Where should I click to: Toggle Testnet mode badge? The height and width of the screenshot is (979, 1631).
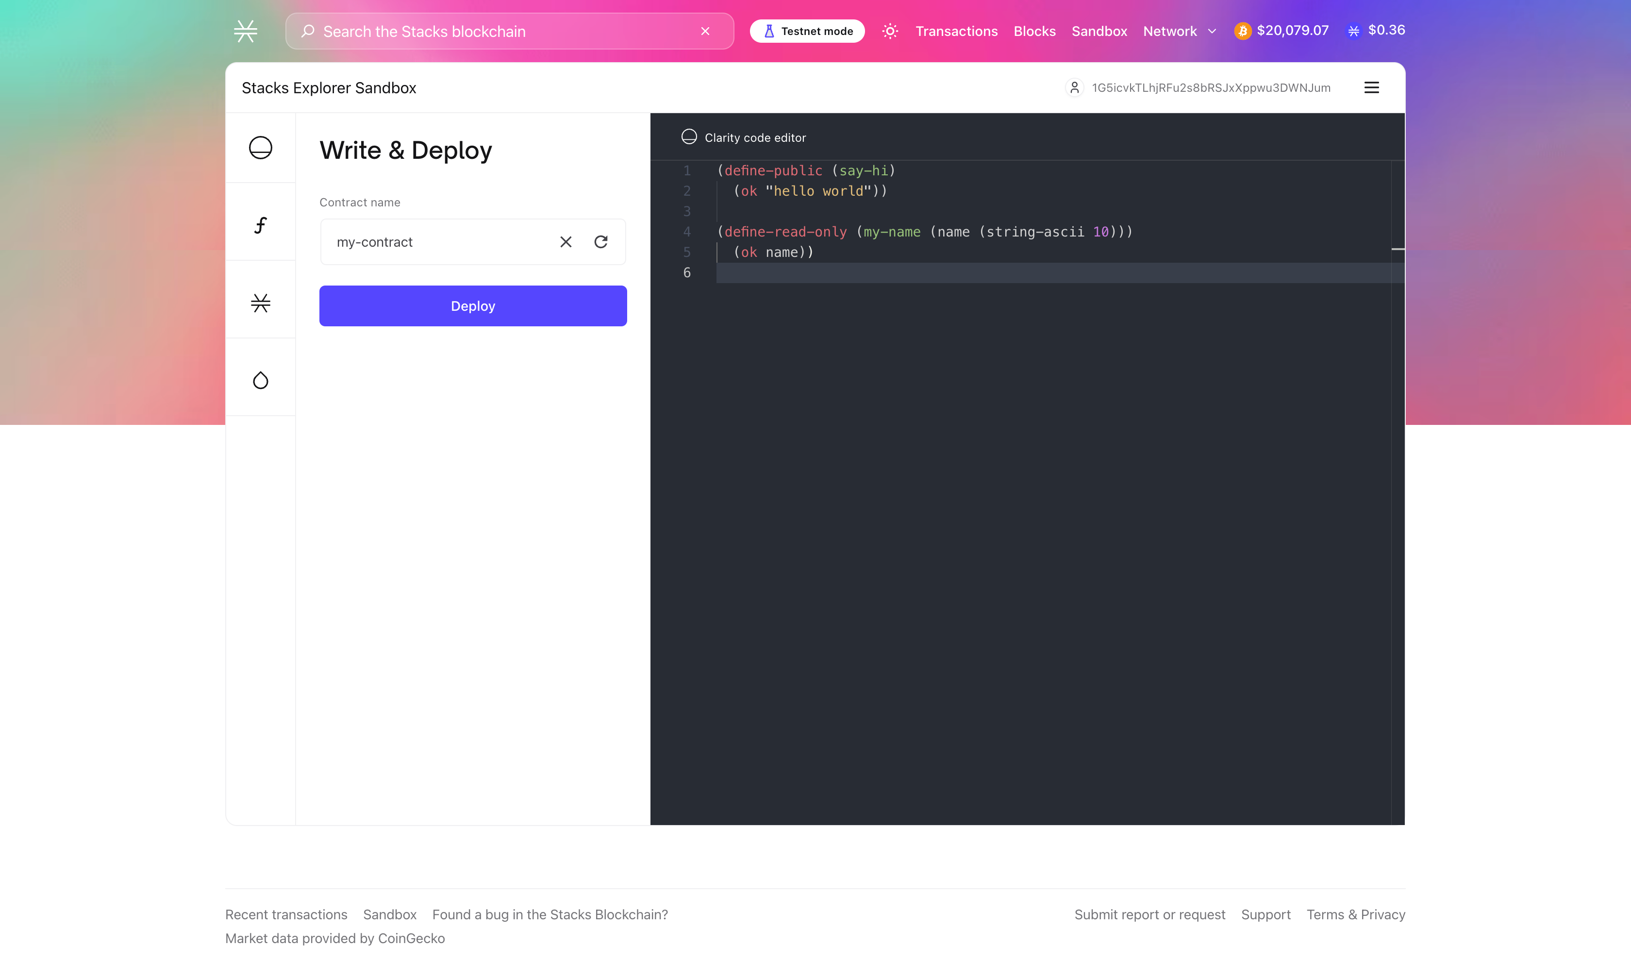tap(807, 31)
